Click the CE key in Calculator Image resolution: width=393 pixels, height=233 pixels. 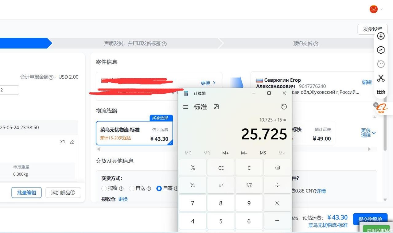coord(221,168)
